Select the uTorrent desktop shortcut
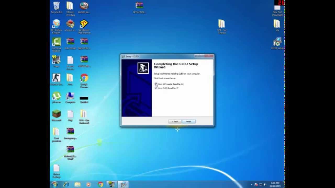Screen dimensions: 335x188 coord(56,98)
